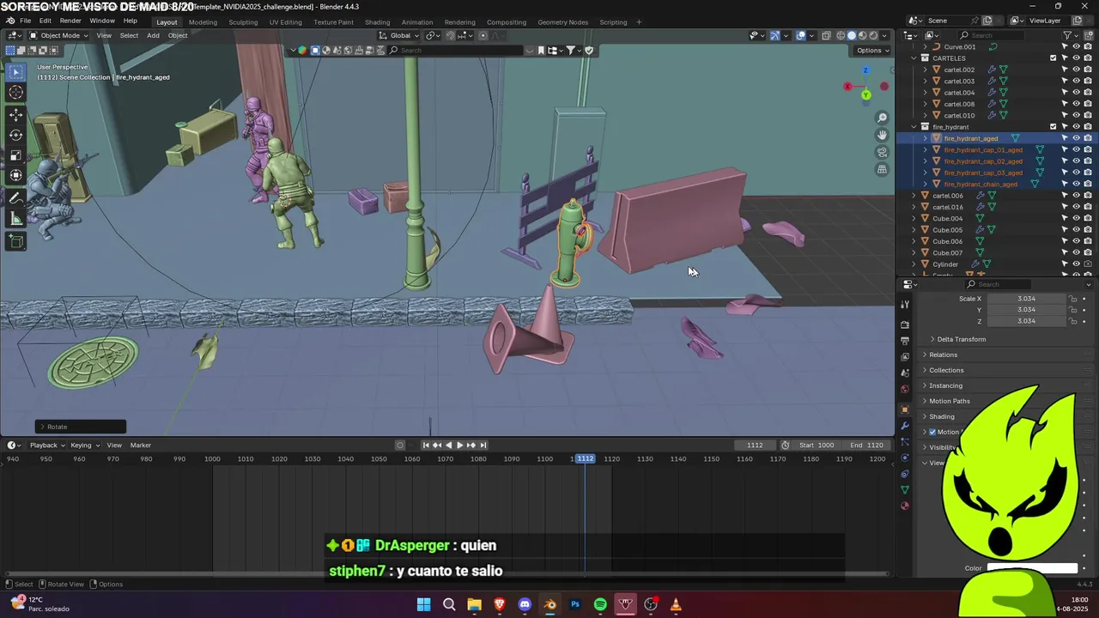Open the Options dropdown in viewport

click(872, 51)
